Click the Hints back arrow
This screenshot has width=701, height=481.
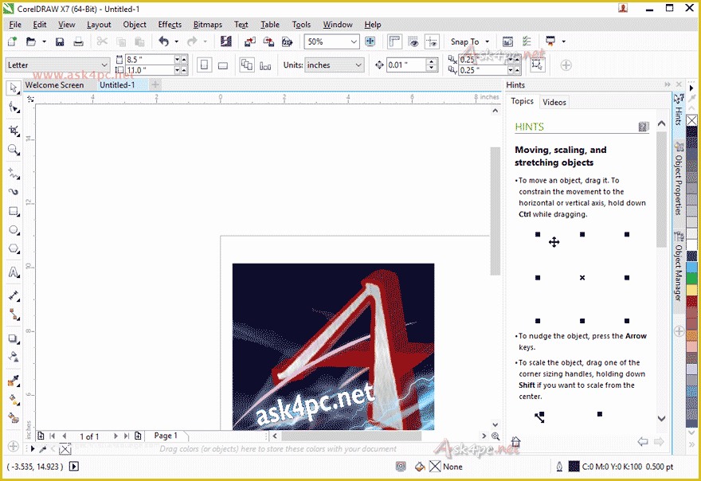pyautogui.click(x=642, y=442)
